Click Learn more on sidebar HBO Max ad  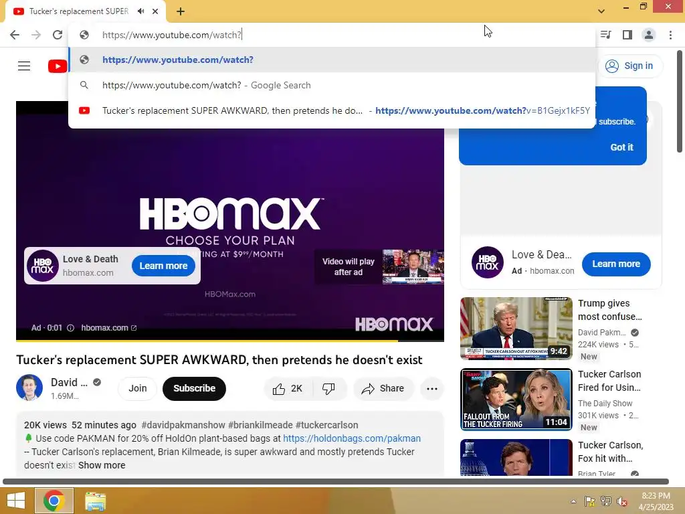(616, 264)
